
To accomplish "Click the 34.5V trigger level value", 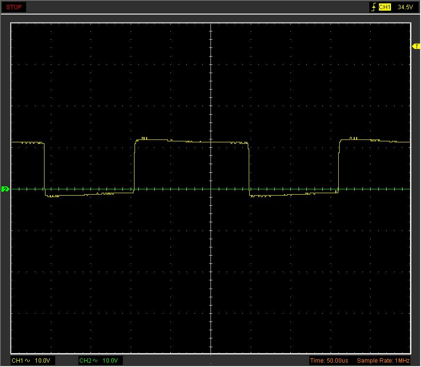I will click(x=405, y=7).
